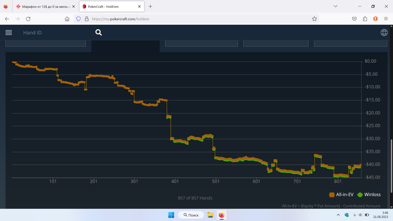393x221 pixels.
Task: Click the -$45.00 axis label
Action: 372,177
